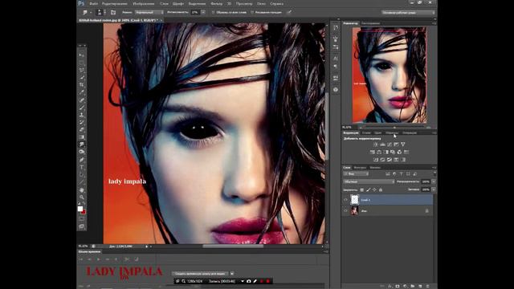This screenshot has height=289, width=514.
Task: Toggle lock transparent pixels
Action: tap(362, 189)
